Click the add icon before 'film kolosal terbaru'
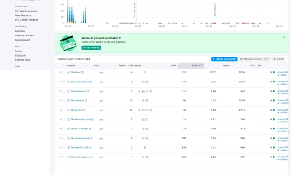The height and width of the screenshot is (175, 291). (69, 119)
